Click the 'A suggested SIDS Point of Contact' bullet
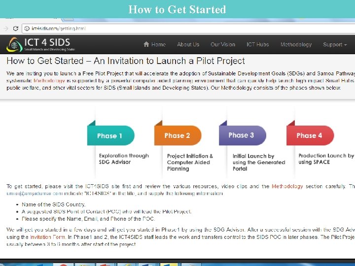Viewport: 355px width, 266px height. point(106,212)
